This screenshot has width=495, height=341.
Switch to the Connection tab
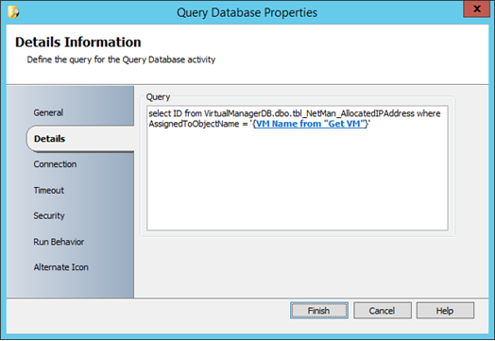point(55,164)
